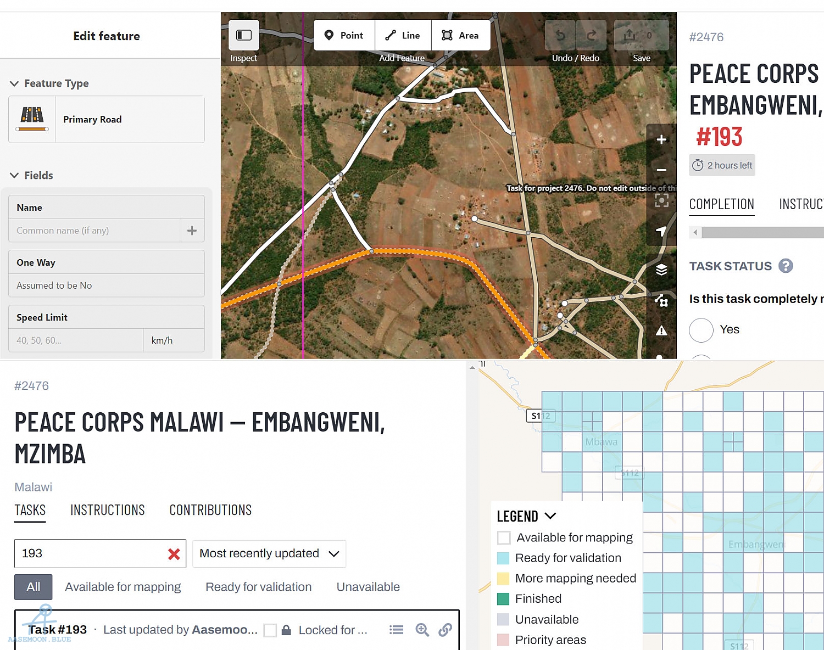Screen dimensions: 824x650
Task: Click the Speed Limit input field
Action: point(76,340)
